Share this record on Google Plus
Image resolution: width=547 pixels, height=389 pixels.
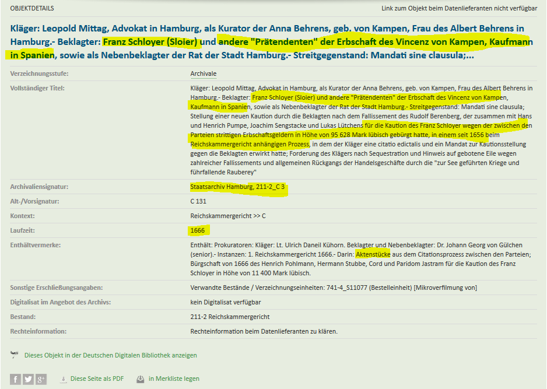(41, 379)
